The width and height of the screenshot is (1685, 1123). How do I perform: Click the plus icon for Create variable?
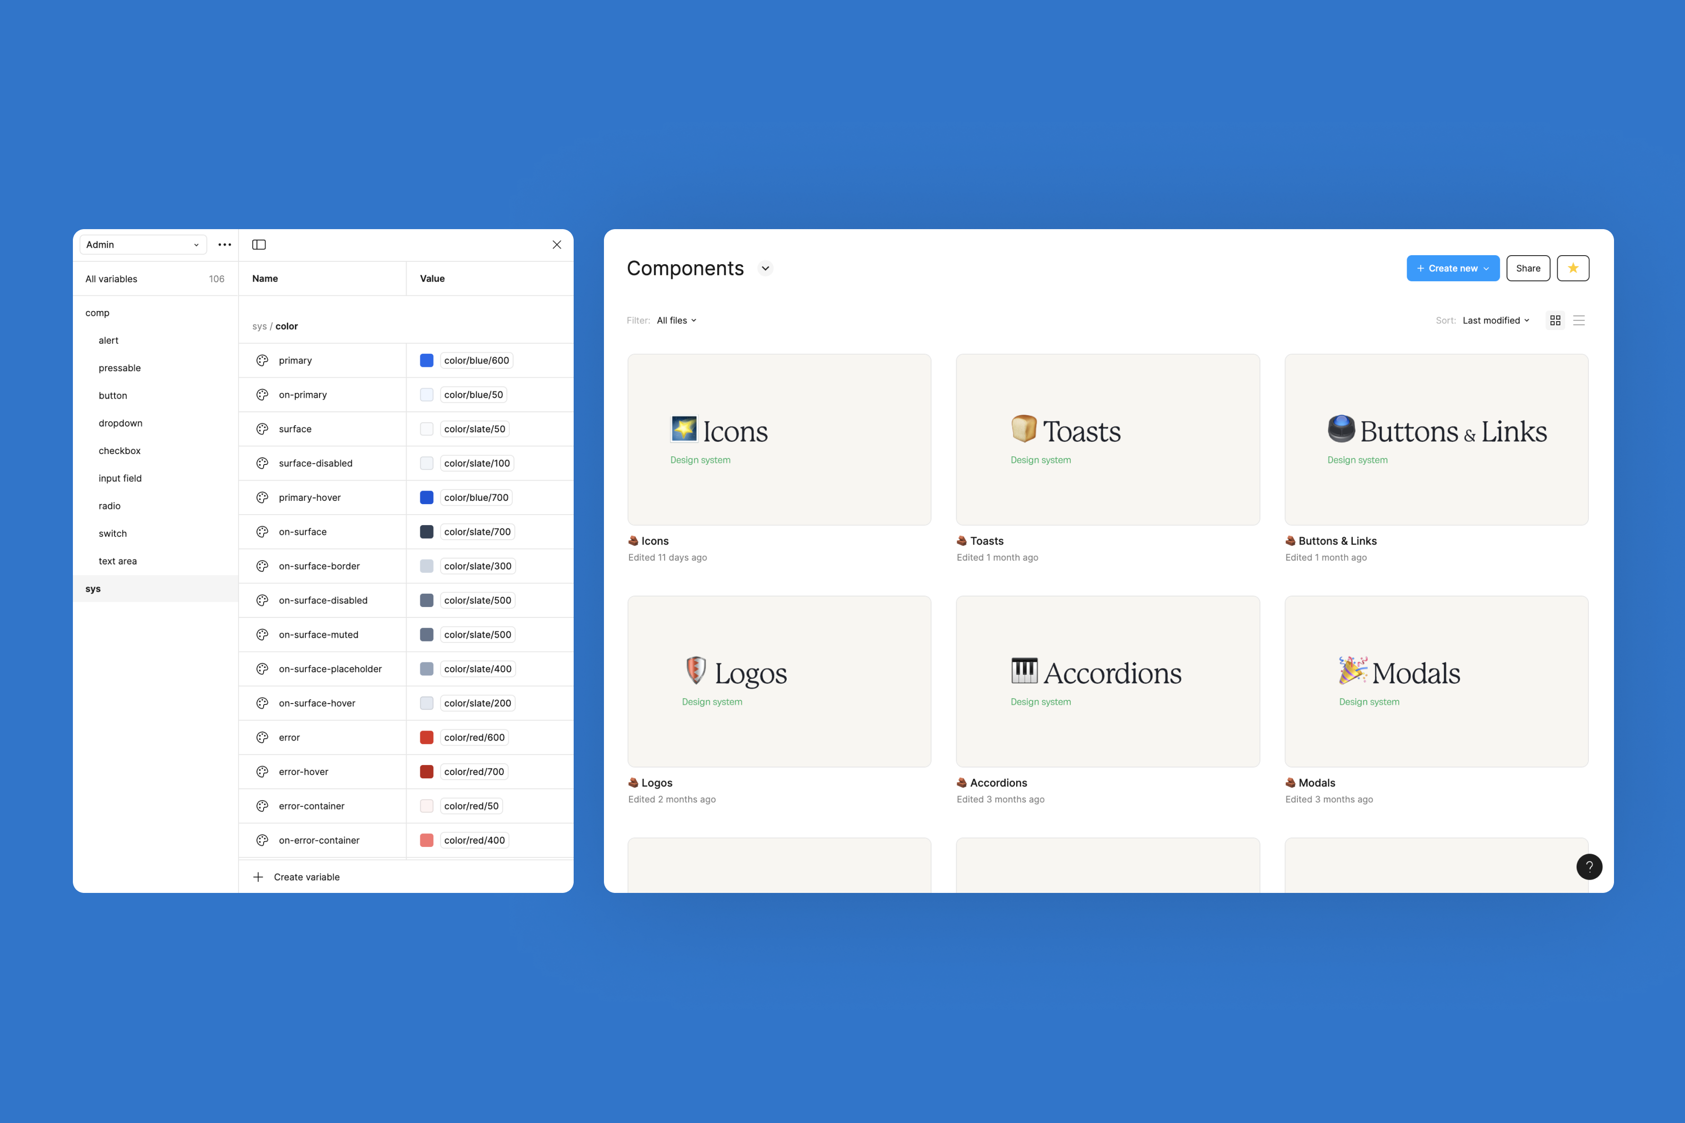(x=258, y=877)
